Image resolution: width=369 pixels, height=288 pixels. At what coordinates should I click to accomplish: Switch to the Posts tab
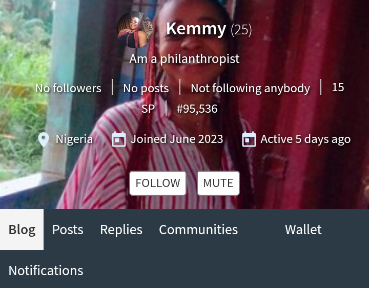coord(68,230)
